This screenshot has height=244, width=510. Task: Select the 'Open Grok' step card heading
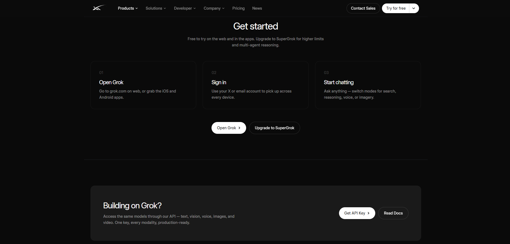[111, 82]
